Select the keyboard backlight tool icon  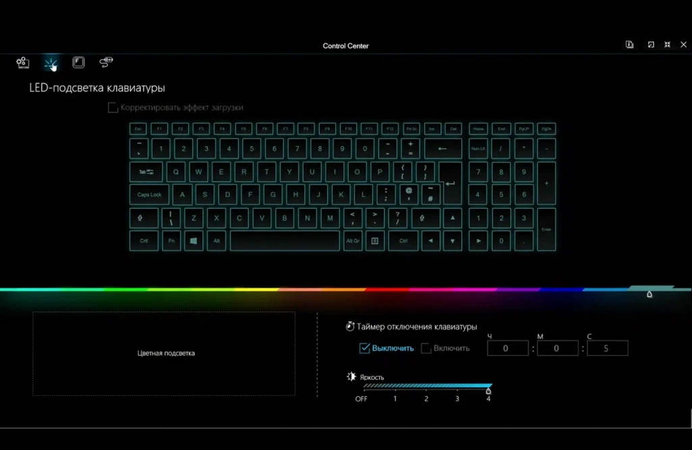tap(51, 62)
